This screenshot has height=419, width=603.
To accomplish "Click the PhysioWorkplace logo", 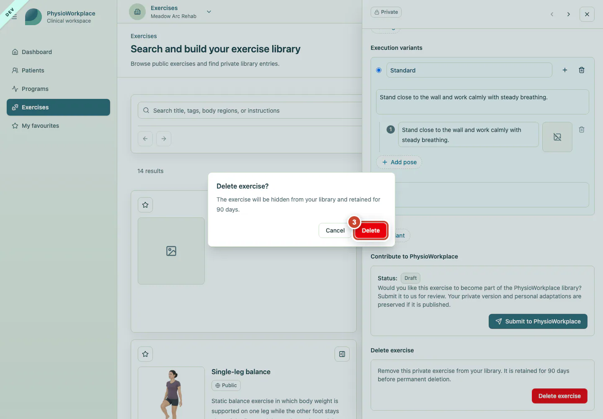I will [x=33, y=17].
